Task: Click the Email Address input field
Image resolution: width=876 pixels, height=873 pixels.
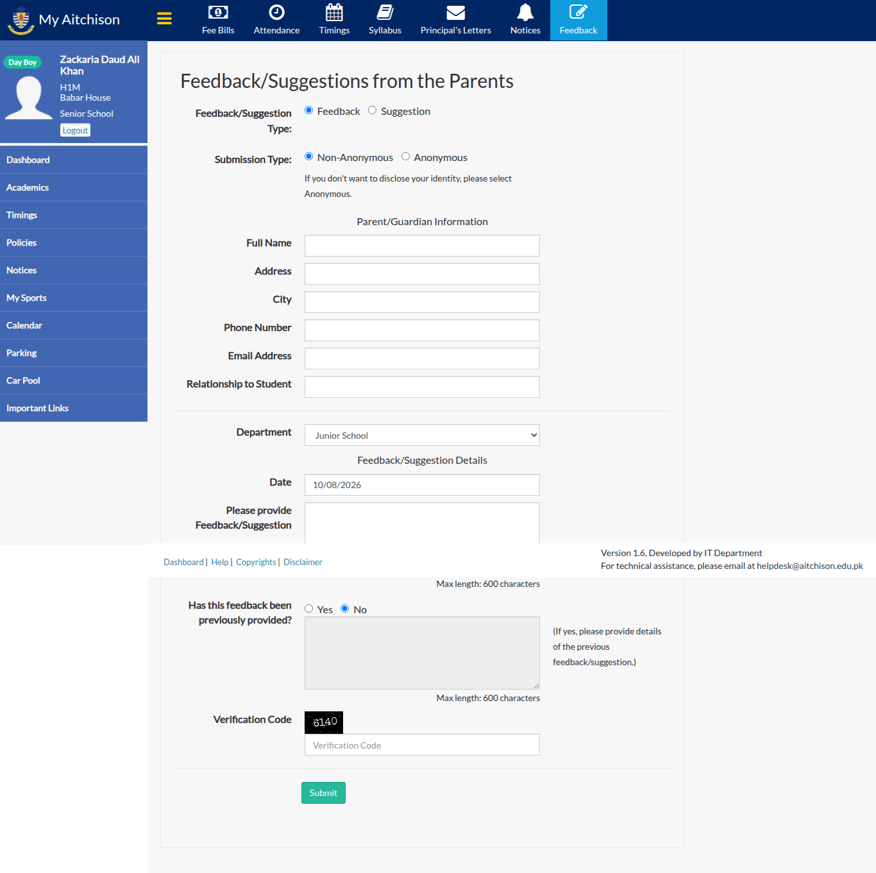Action: coord(422,359)
